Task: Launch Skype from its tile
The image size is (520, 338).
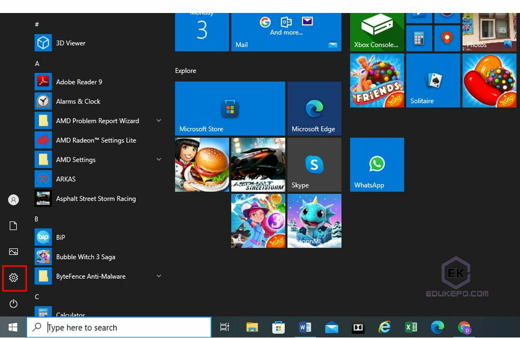Action: point(314,164)
